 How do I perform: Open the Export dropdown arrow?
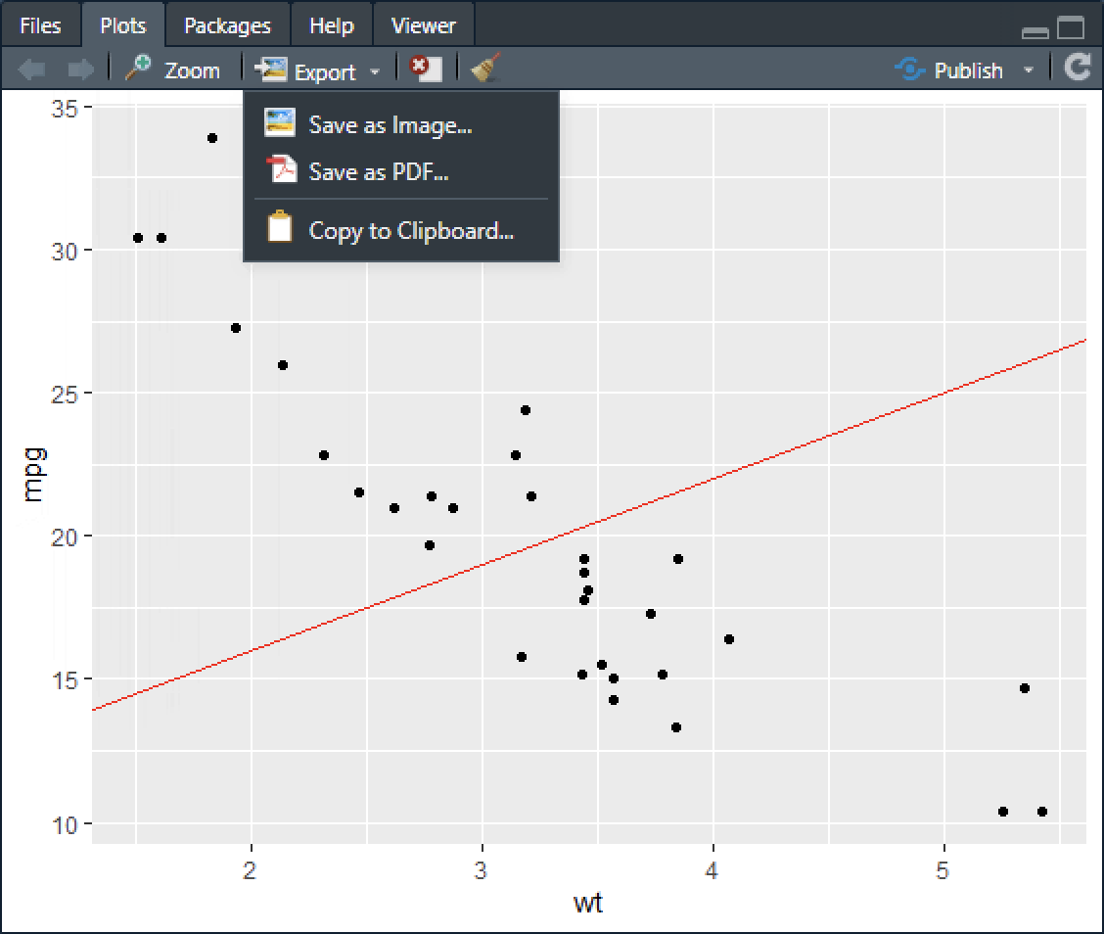375,71
